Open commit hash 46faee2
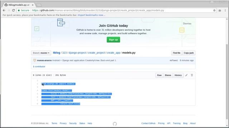 (x=174, y=60)
